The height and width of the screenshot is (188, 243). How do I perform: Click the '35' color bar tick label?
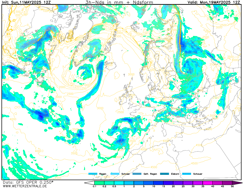point(203,186)
